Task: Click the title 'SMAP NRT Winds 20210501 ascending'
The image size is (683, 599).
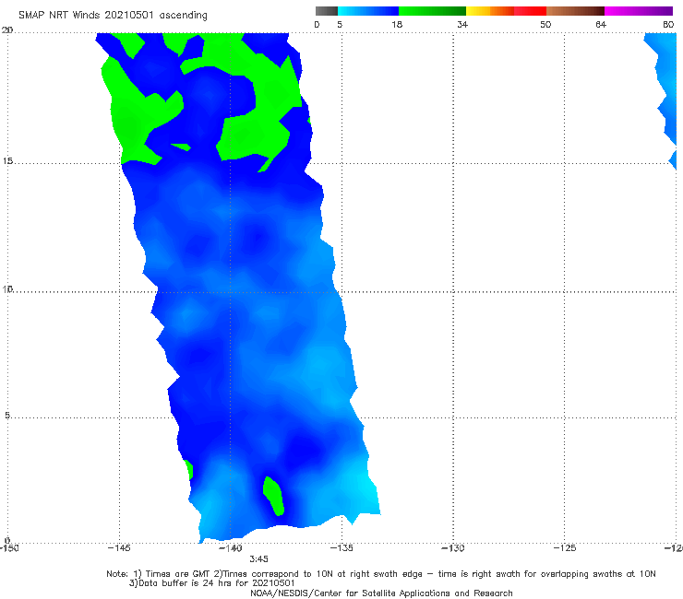Action: click(113, 15)
